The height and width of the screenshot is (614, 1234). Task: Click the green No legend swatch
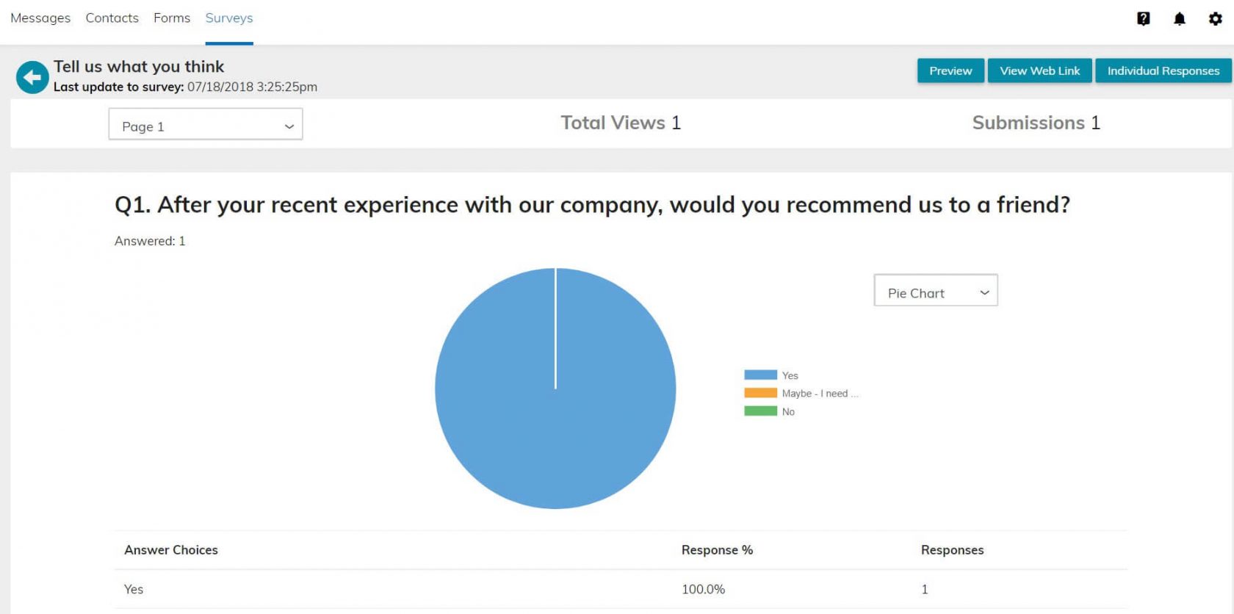coord(760,411)
